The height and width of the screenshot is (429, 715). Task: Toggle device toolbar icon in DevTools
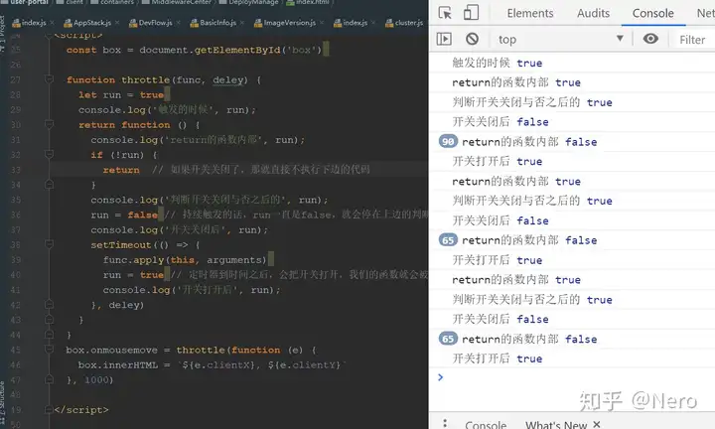click(x=471, y=13)
